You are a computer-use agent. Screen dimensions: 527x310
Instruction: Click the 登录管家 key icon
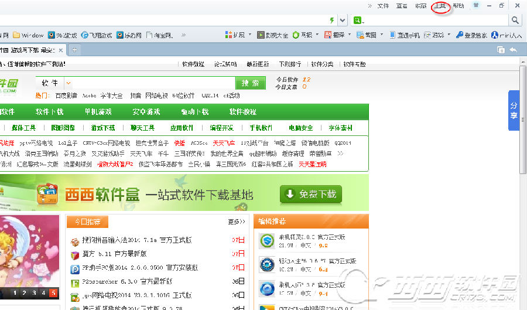coord(460,35)
